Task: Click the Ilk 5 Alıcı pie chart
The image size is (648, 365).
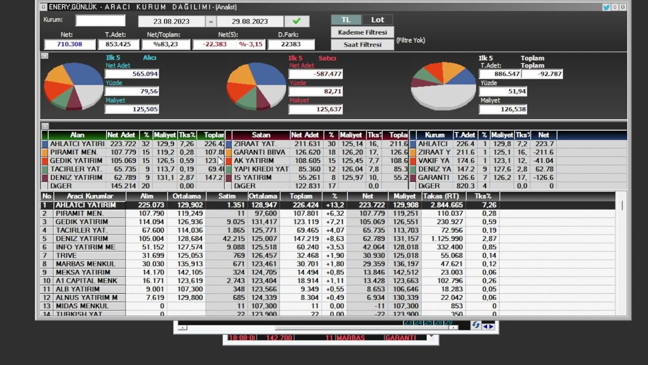Action: [x=74, y=85]
